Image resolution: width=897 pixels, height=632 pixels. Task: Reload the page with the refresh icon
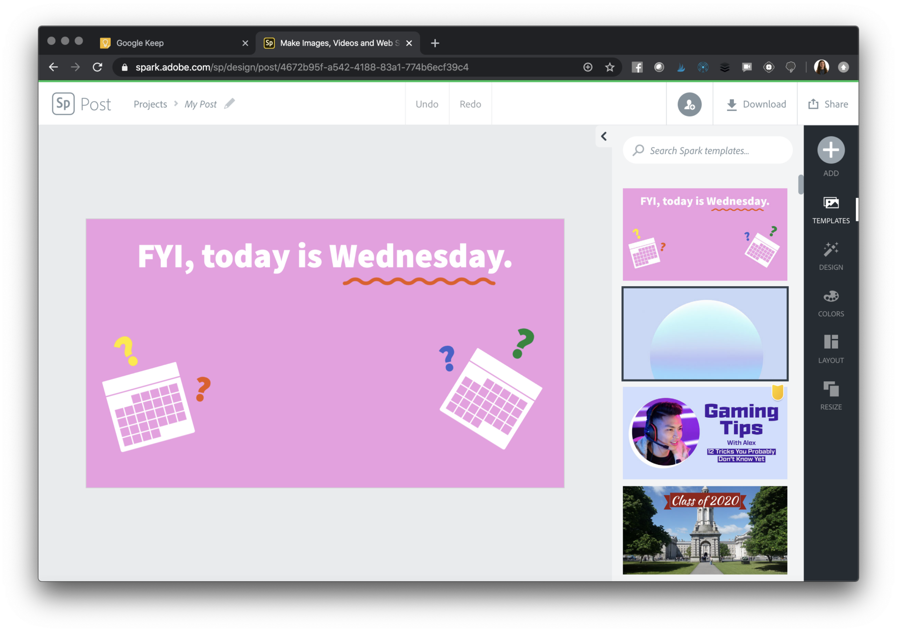tap(98, 67)
